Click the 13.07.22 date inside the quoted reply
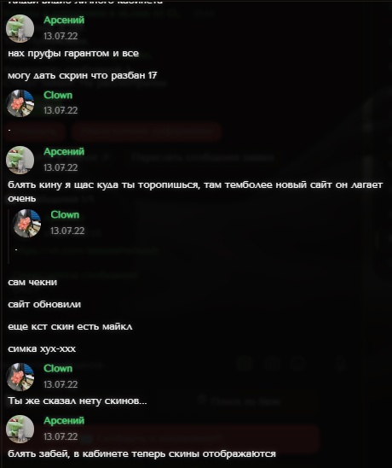This screenshot has height=468, width=392. click(67, 231)
